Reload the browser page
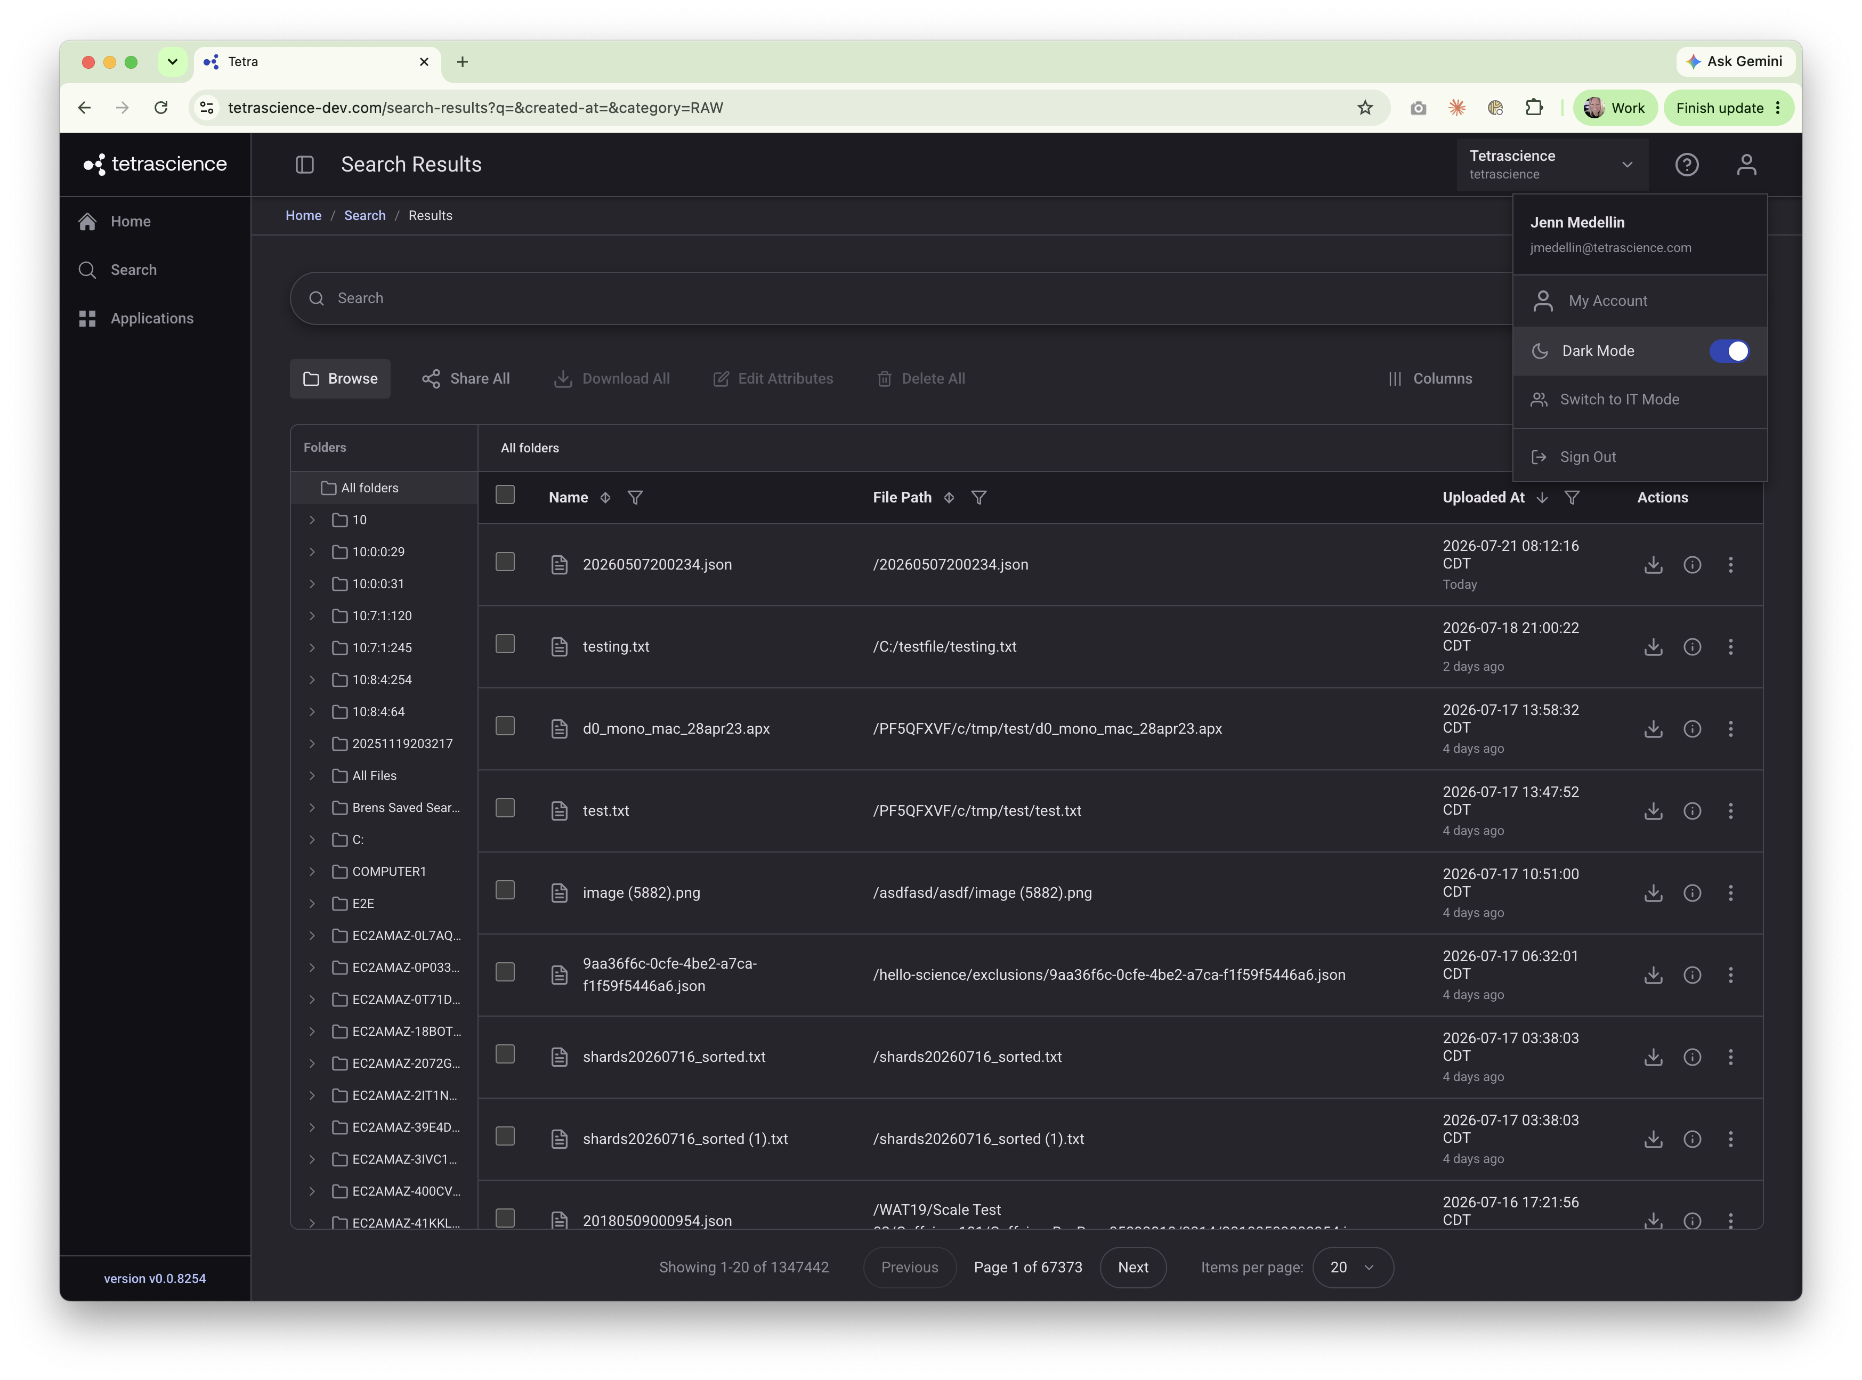This screenshot has width=1862, height=1380. pos(161,108)
